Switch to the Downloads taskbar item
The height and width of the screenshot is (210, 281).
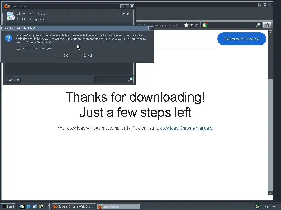(119, 206)
